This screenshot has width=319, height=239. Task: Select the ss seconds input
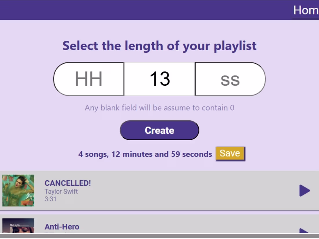(230, 79)
